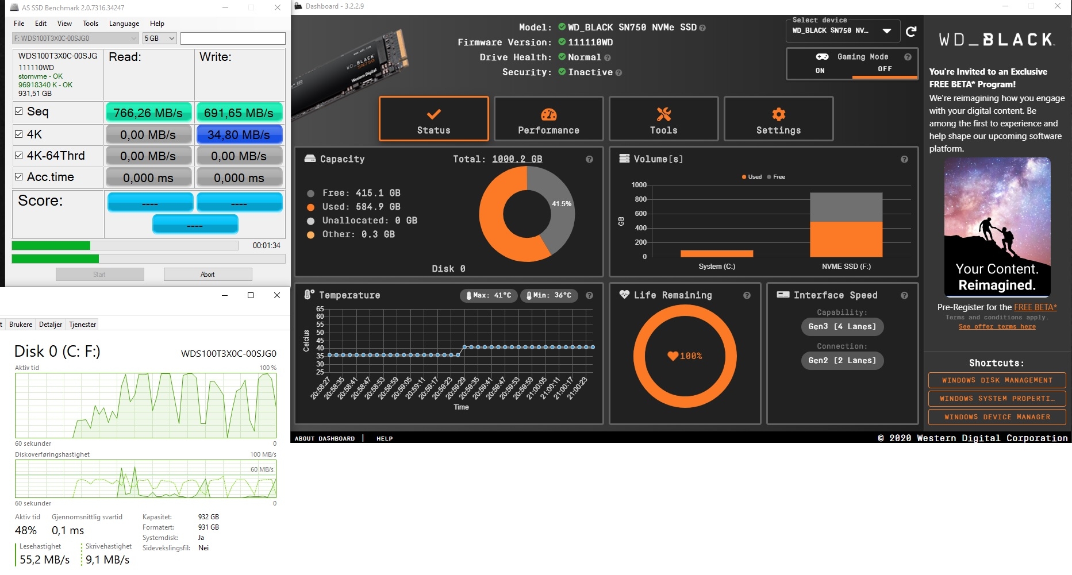
Task: Click the Gaming Mode help icon
Action: tap(908, 57)
